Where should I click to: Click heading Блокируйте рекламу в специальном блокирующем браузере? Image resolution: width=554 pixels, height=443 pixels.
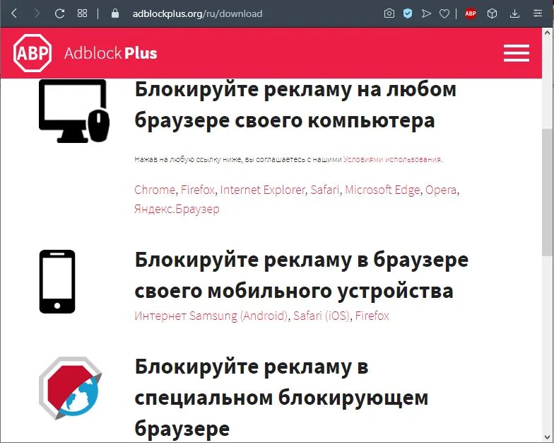click(281, 398)
